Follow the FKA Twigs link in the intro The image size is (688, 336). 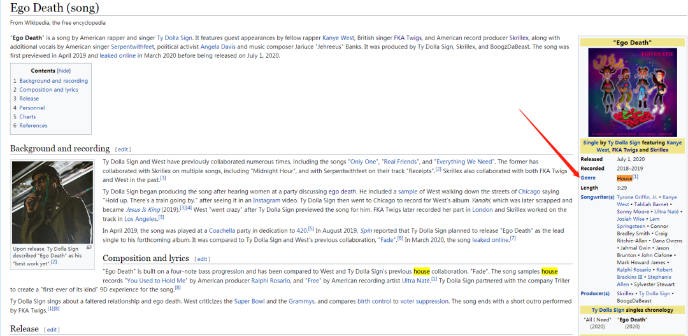tap(408, 38)
